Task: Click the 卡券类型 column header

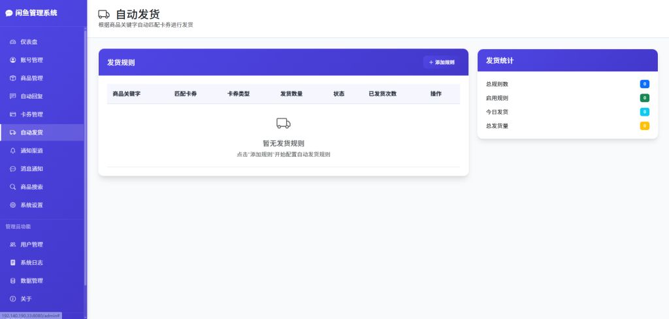Action: 238,94
